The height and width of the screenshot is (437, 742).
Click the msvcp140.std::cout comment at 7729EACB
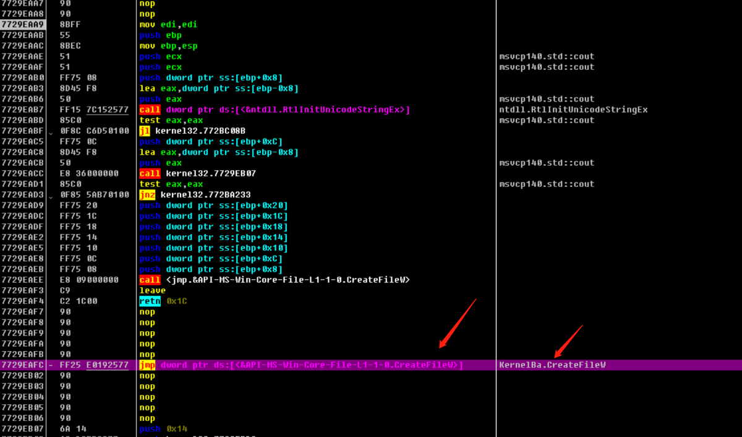(x=547, y=163)
